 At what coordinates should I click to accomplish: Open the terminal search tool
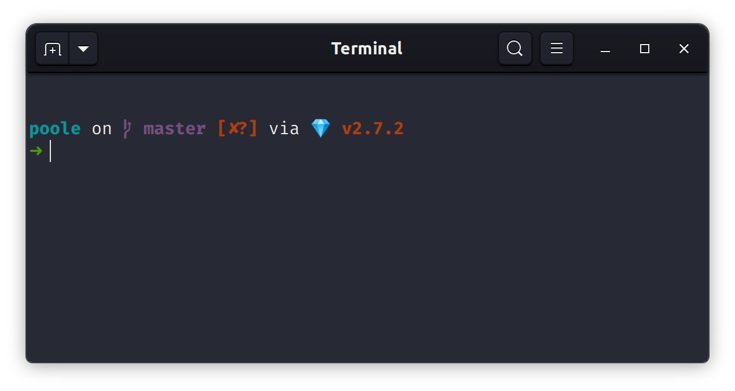click(514, 49)
